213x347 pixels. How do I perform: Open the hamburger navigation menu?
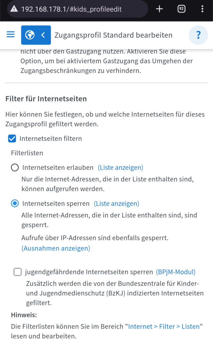(x=11, y=35)
